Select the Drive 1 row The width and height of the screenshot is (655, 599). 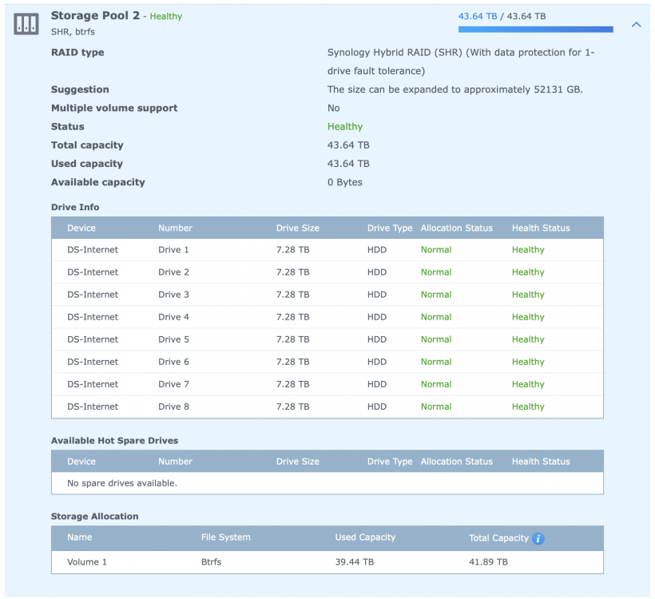[173, 250]
